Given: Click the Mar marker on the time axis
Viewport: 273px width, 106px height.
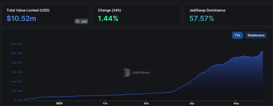Looking at the screenshot, I should pos(146,103).
